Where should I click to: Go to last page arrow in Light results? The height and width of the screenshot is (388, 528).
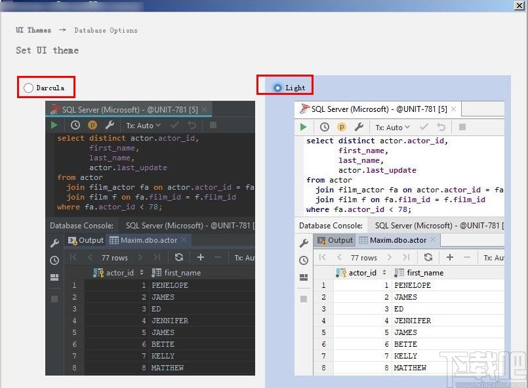click(406, 257)
